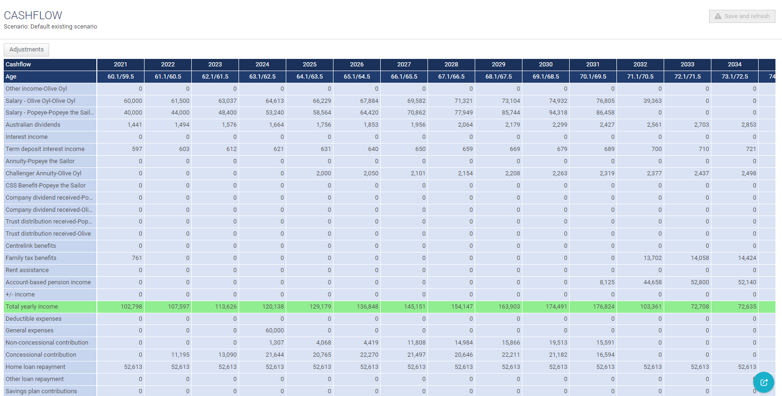Select Annuity-Popeye the Sailor row label
This screenshot has height=396, width=782.
(50, 161)
